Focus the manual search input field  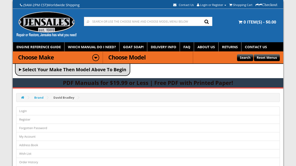[x=144, y=22]
